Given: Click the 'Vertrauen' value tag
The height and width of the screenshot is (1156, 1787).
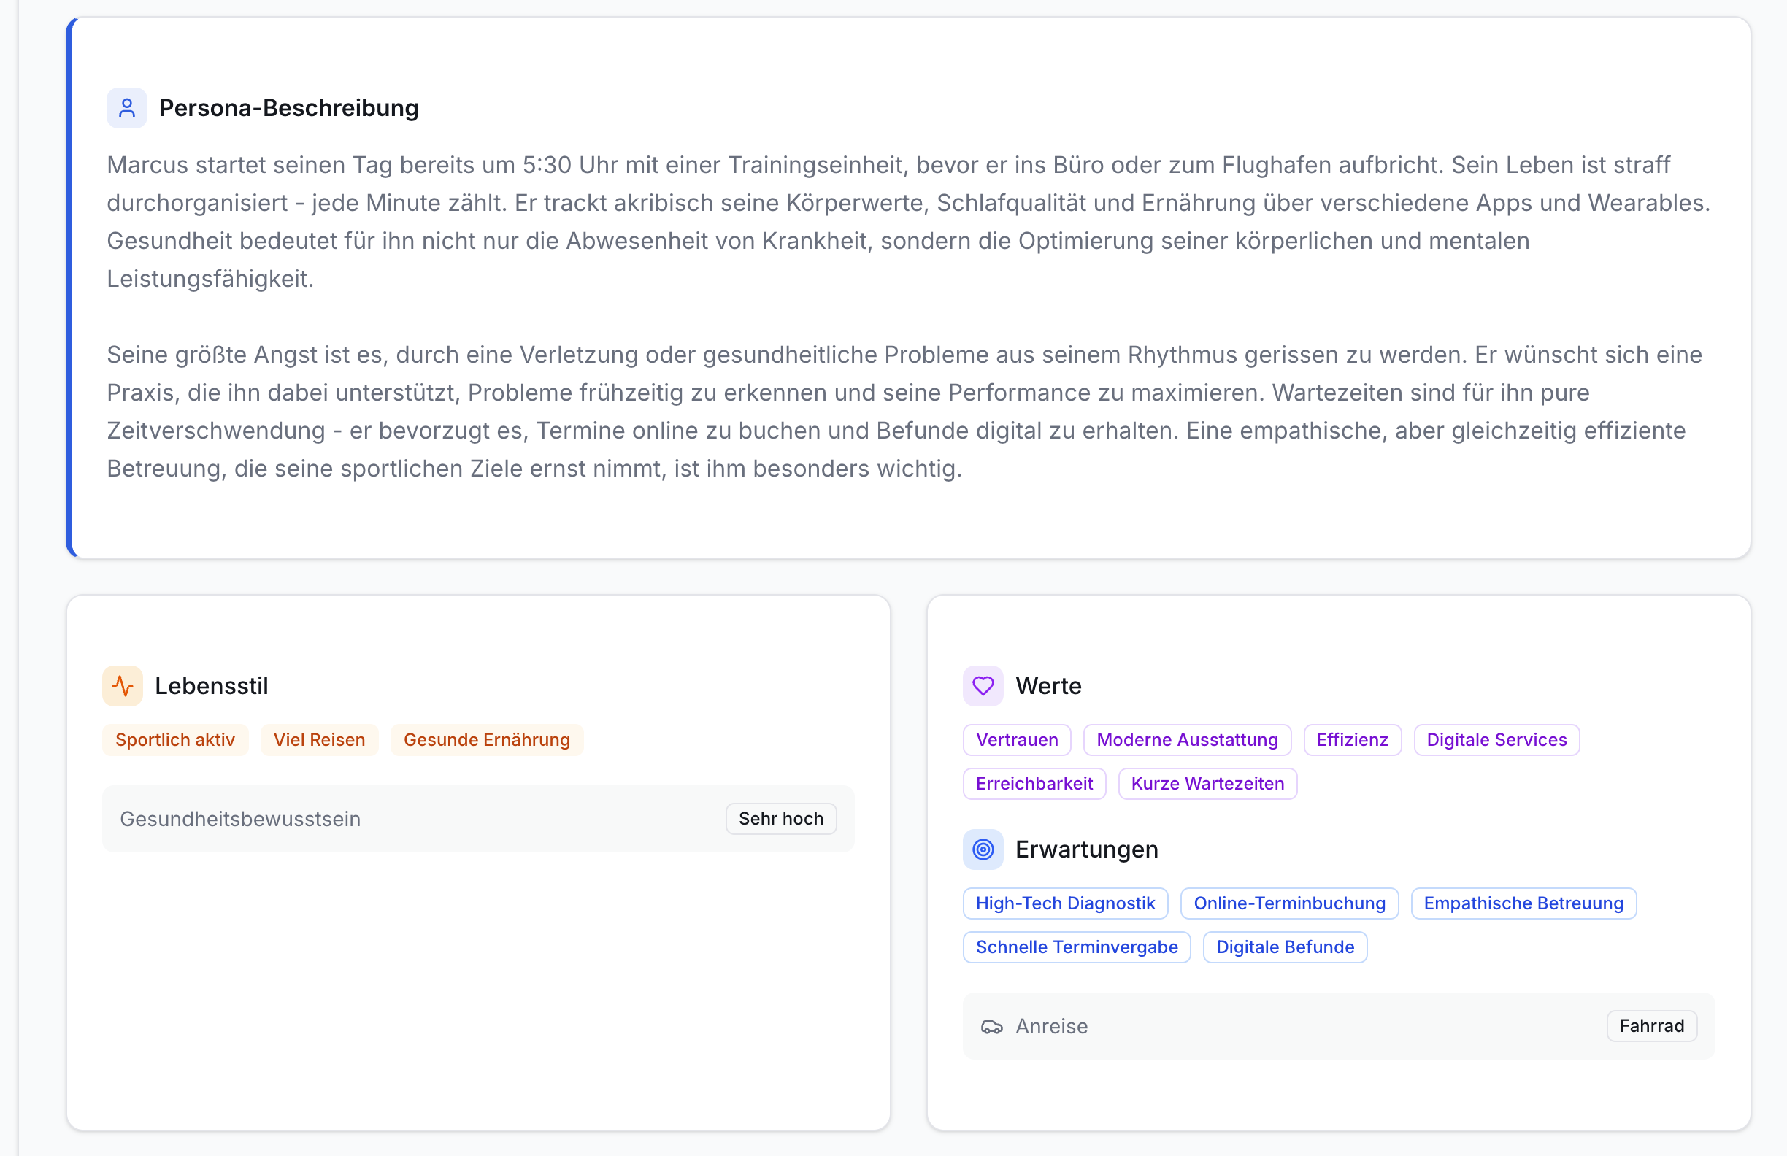Looking at the screenshot, I should [x=1017, y=739].
